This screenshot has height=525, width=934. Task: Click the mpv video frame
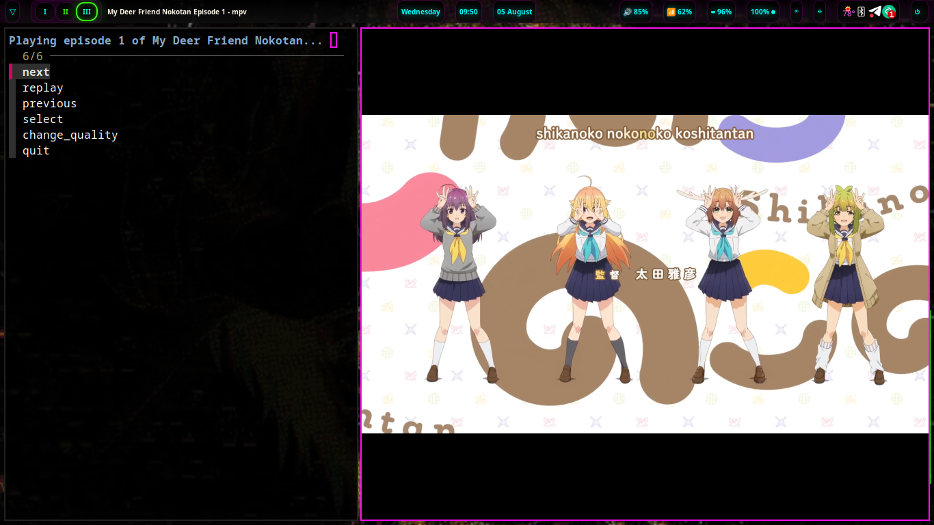645,274
